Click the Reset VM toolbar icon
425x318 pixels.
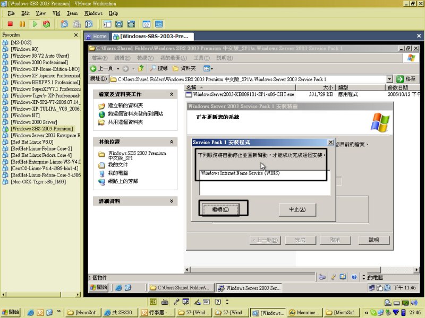click(47, 24)
